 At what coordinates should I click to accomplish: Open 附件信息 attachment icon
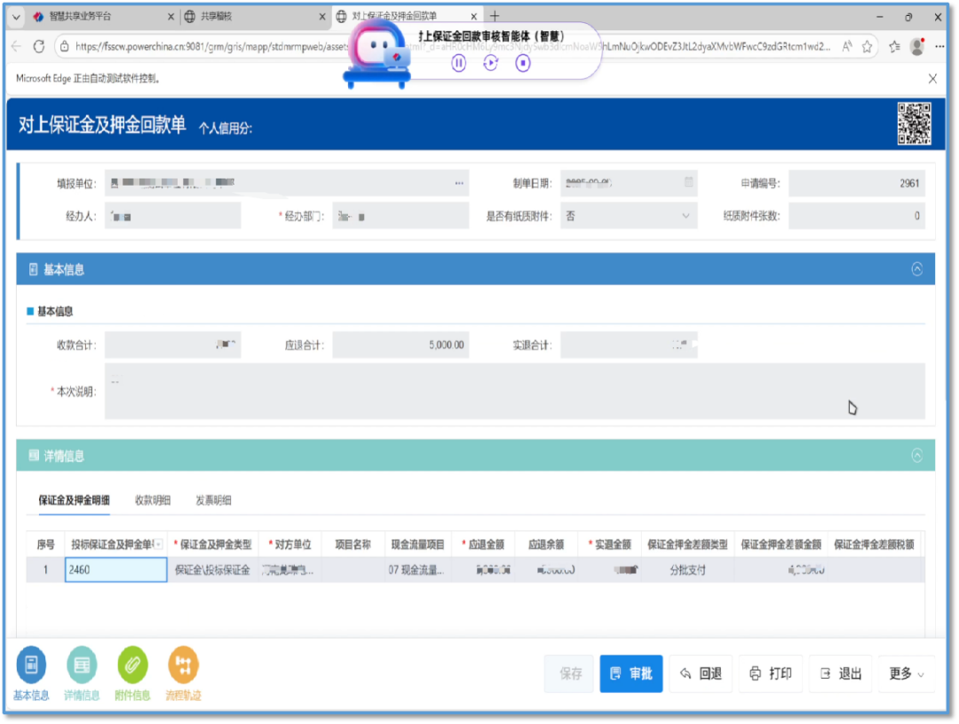point(132,673)
